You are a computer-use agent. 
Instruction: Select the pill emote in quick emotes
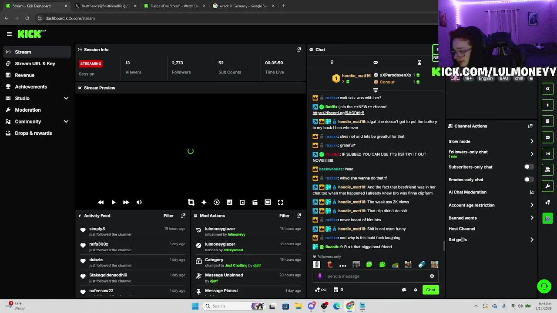(x=422, y=264)
